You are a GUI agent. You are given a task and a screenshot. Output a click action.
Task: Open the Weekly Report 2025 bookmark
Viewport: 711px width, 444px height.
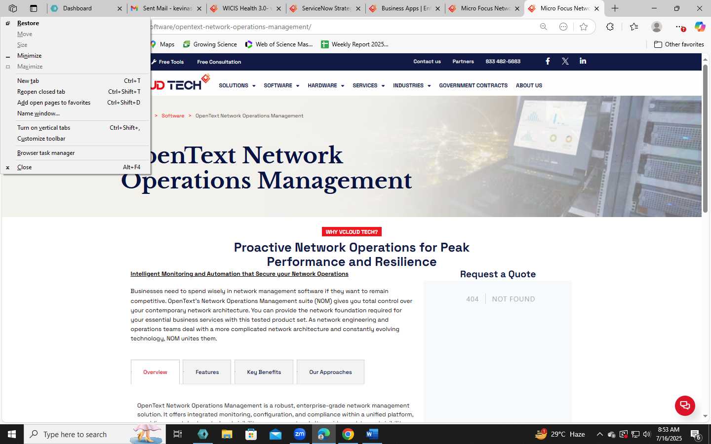(x=355, y=44)
